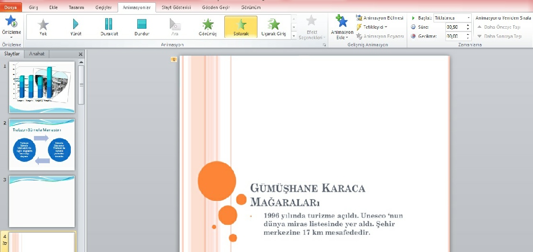The image size is (533, 252).
Task: Switch to the Tasarım ribbon tab
Action: (76, 8)
